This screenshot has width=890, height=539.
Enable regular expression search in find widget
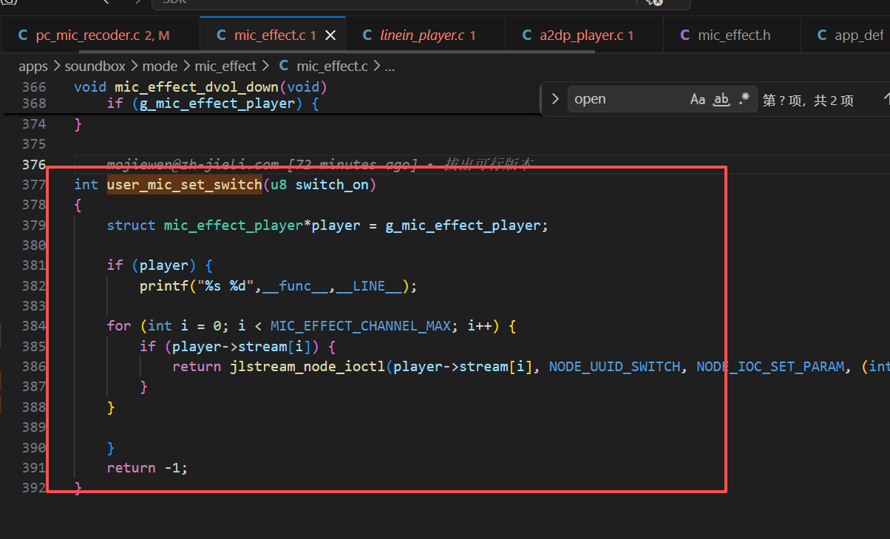click(x=744, y=99)
